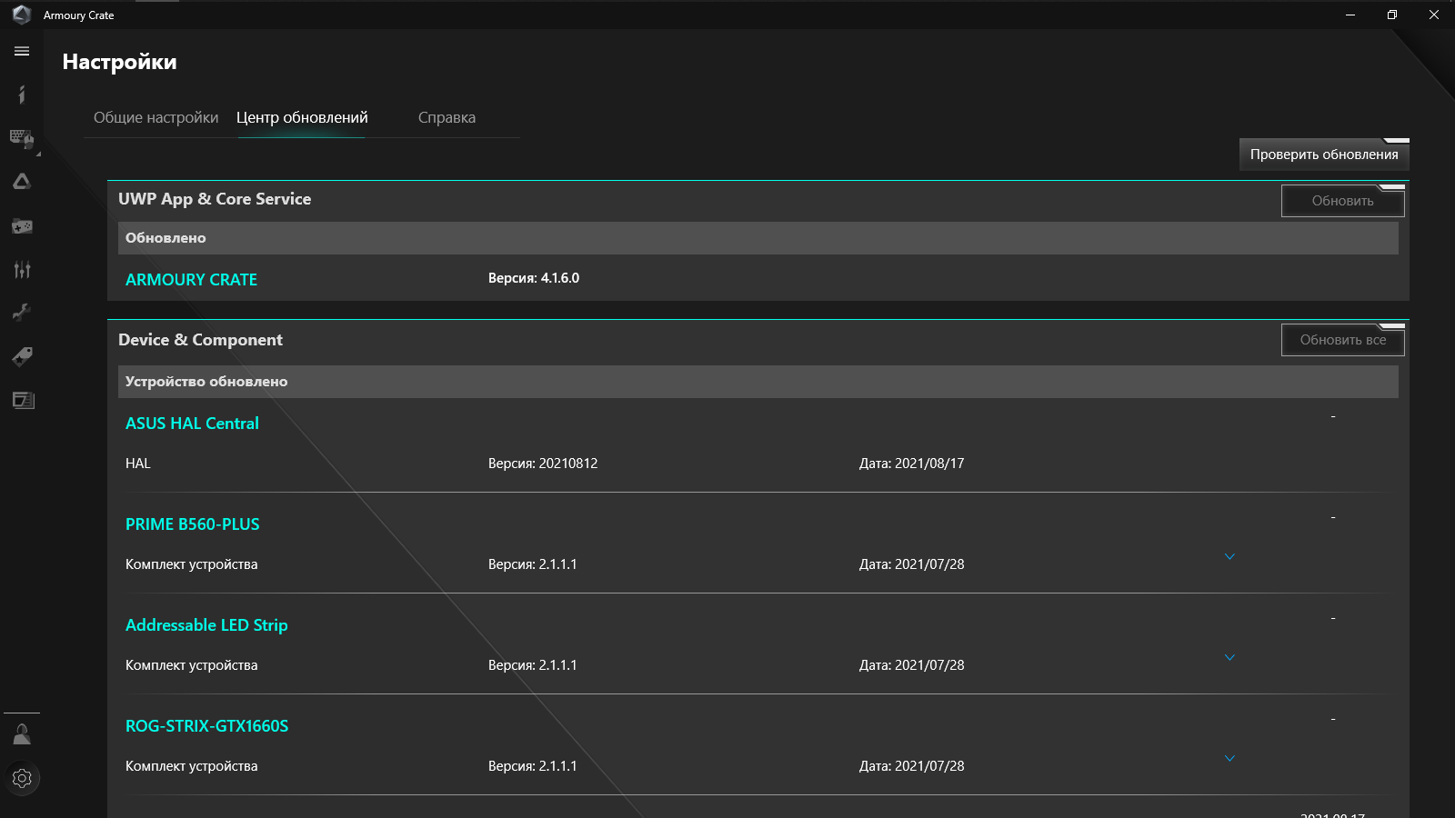Switch to Общие настройки tab

pos(156,117)
